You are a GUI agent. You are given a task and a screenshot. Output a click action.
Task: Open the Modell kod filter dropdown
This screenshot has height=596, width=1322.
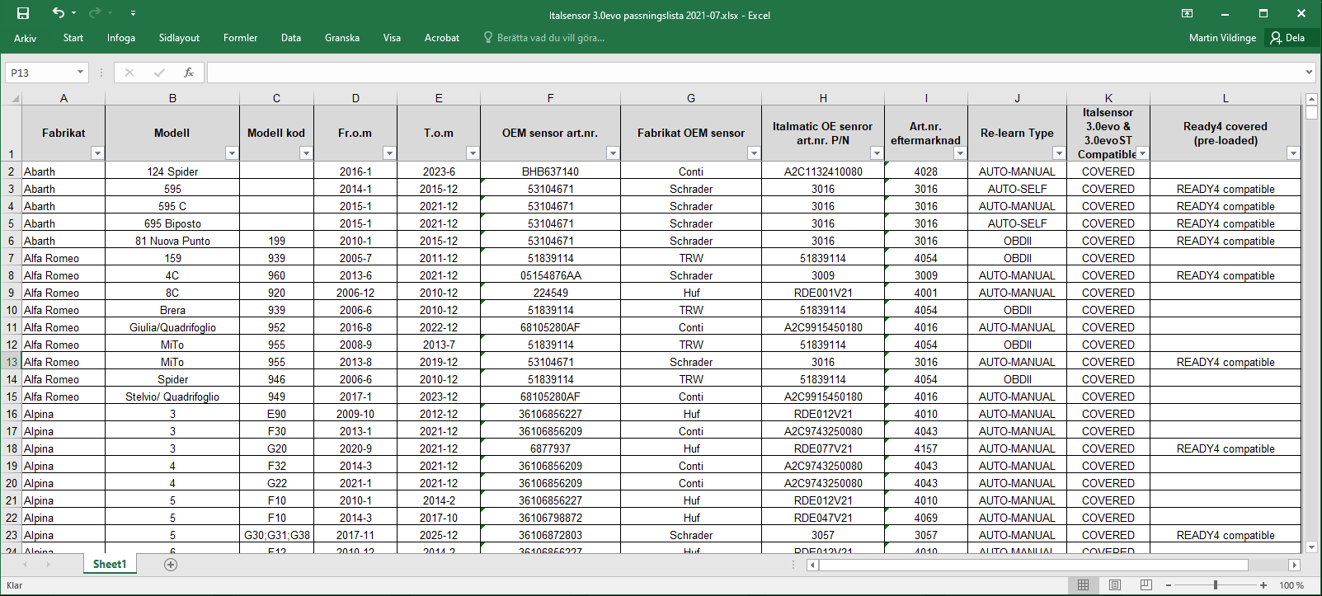[x=306, y=153]
